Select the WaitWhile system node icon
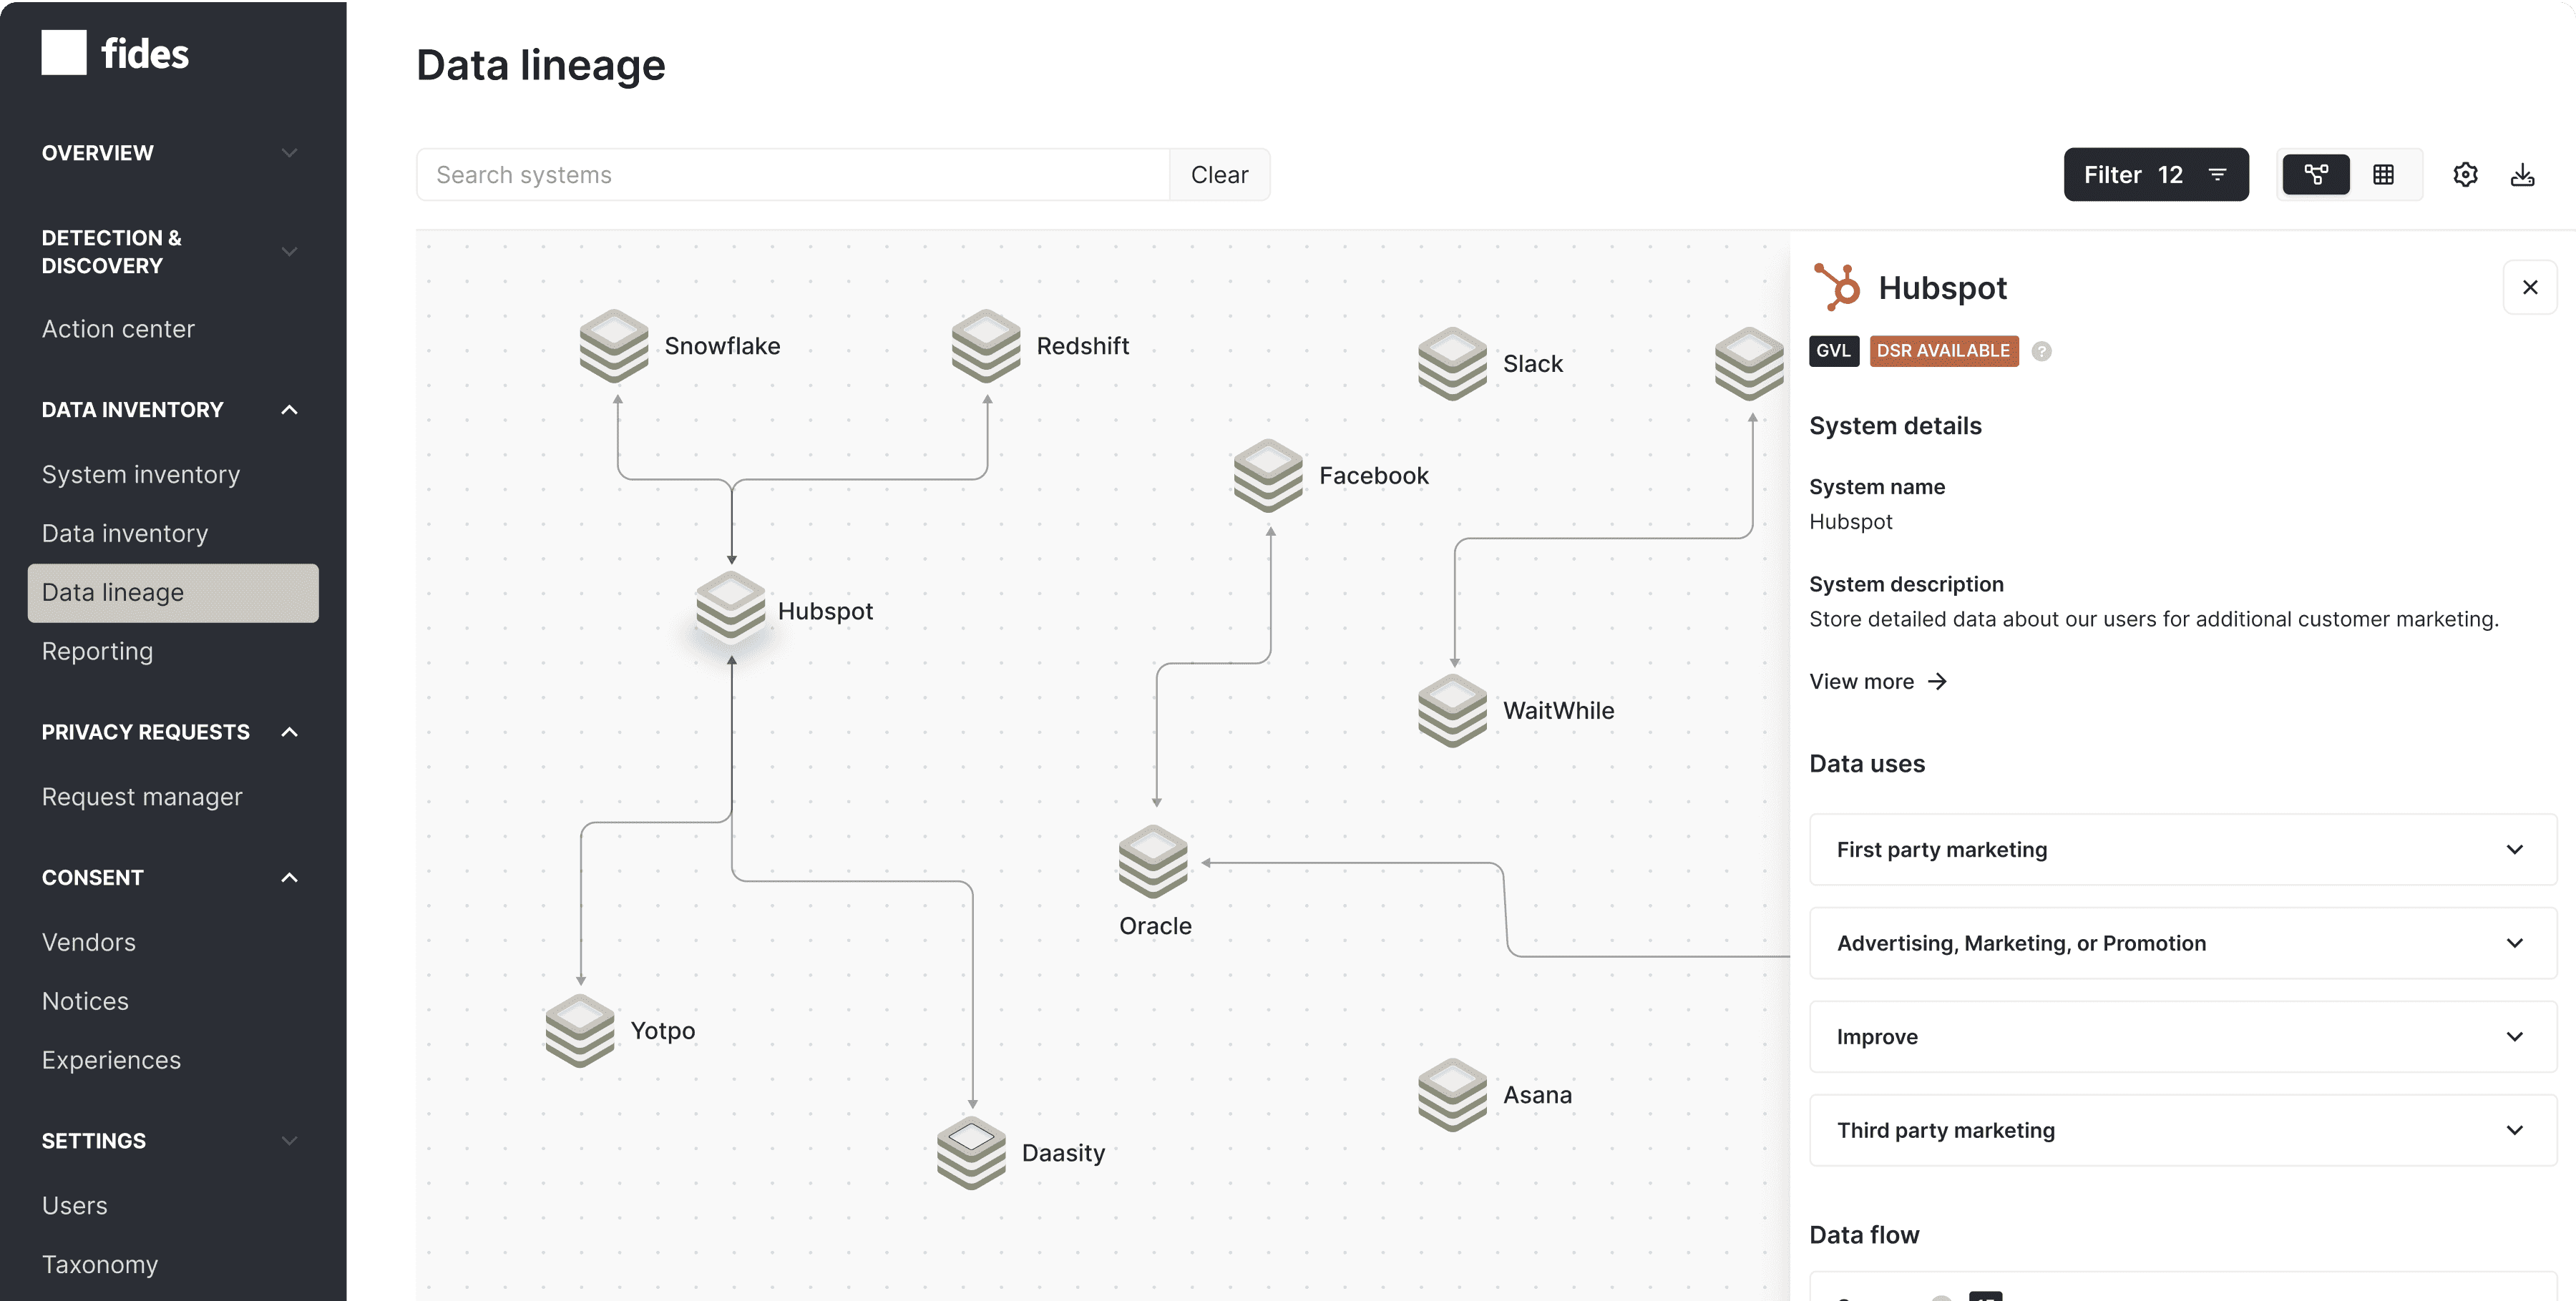 [1452, 710]
